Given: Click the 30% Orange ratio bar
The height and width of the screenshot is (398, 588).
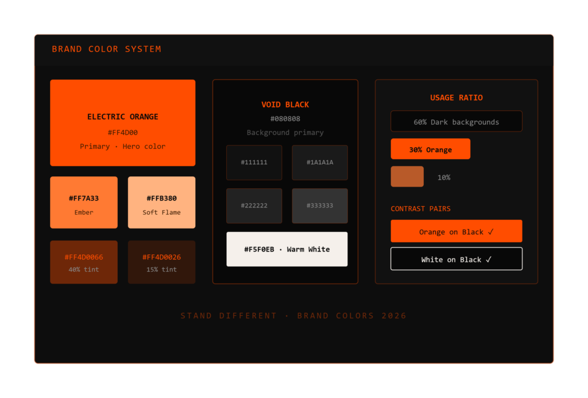Looking at the screenshot, I should point(431,149).
